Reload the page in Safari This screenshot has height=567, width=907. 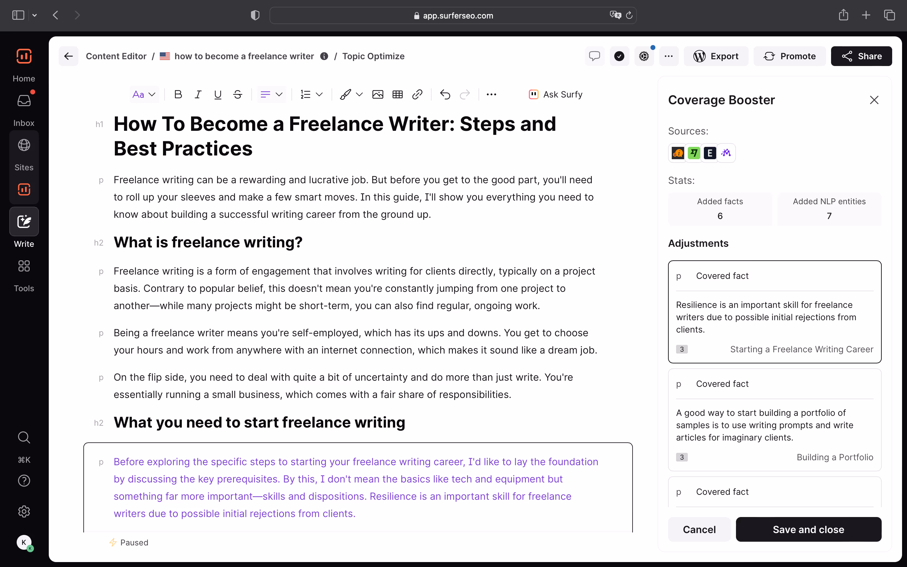click(x=629, y=15)
